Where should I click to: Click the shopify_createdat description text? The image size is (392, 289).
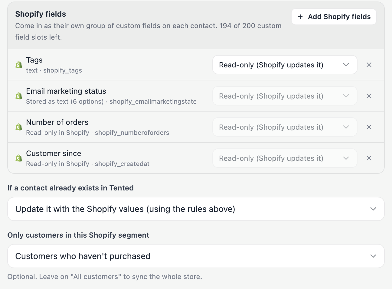(88, 164)
